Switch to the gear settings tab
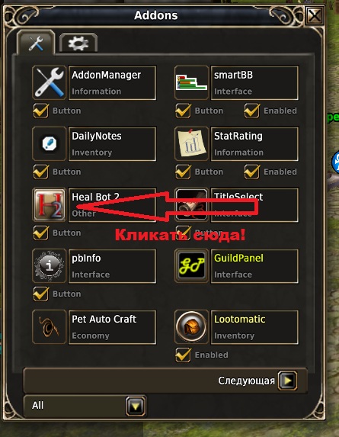Screen dimensions: 339x437 coord(78,43)
